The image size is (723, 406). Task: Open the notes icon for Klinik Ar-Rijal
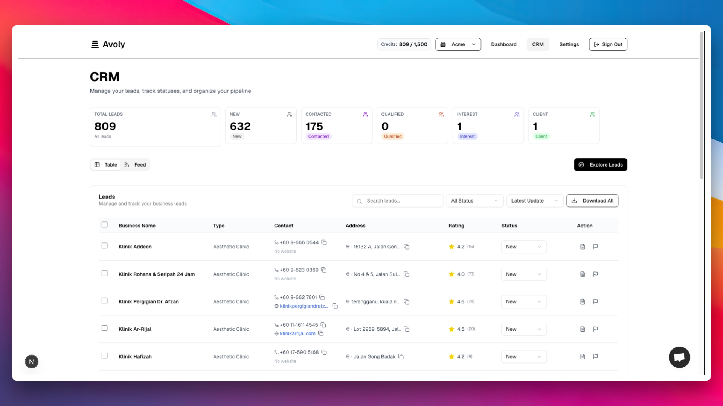coord(583,329)
